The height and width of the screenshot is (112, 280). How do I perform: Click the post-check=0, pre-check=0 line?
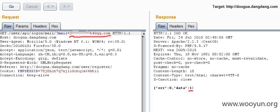pos(182,63)
